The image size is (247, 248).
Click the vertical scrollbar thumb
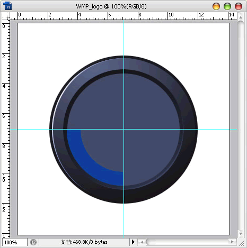pyautogui.click(x=241, y=30)
